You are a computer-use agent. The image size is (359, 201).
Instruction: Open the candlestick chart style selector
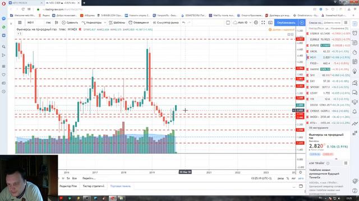tap(56, 22)
